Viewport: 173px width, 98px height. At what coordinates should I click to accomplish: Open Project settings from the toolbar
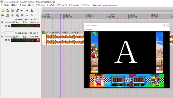tap(17, 10)
